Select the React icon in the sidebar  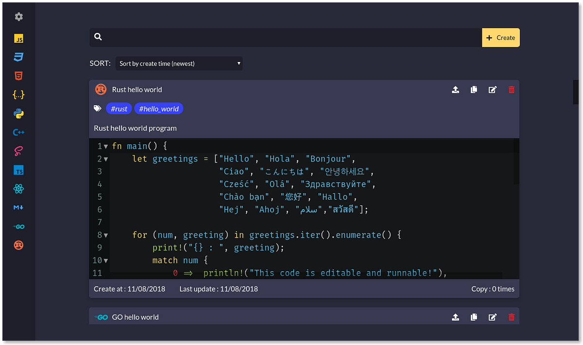(x=18, y=188)
